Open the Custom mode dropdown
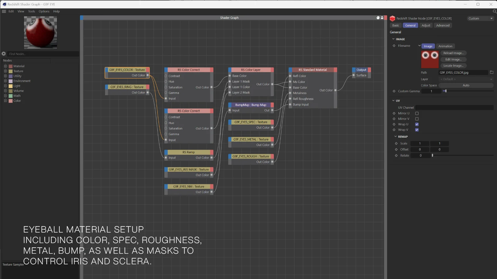This screenshot has height=279, width=497. pyautogui.click(x=480, y=19)
